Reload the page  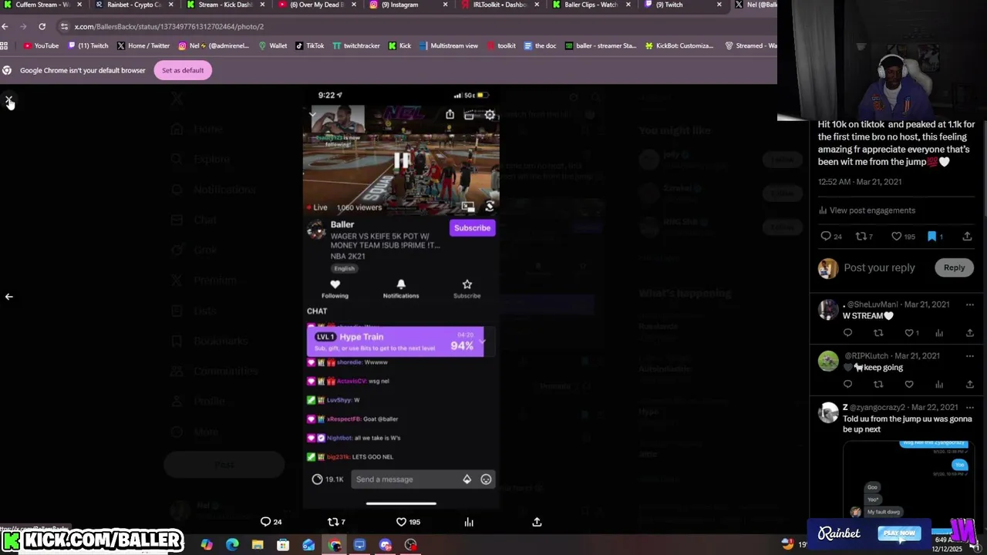coord(42,26)
